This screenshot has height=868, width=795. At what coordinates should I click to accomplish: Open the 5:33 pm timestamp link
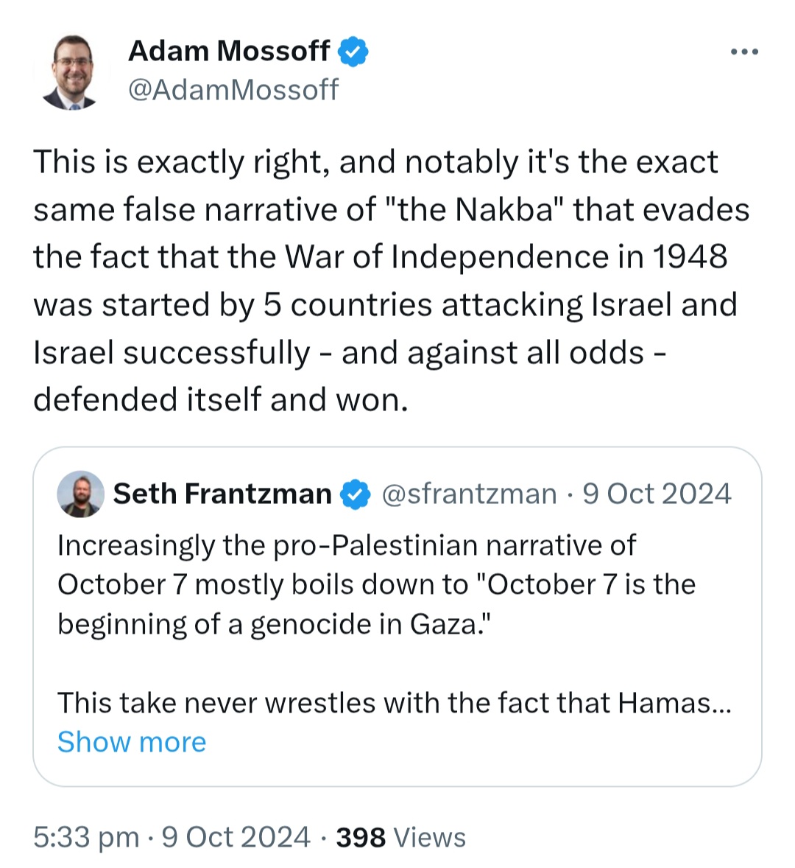tap(86, 837)
